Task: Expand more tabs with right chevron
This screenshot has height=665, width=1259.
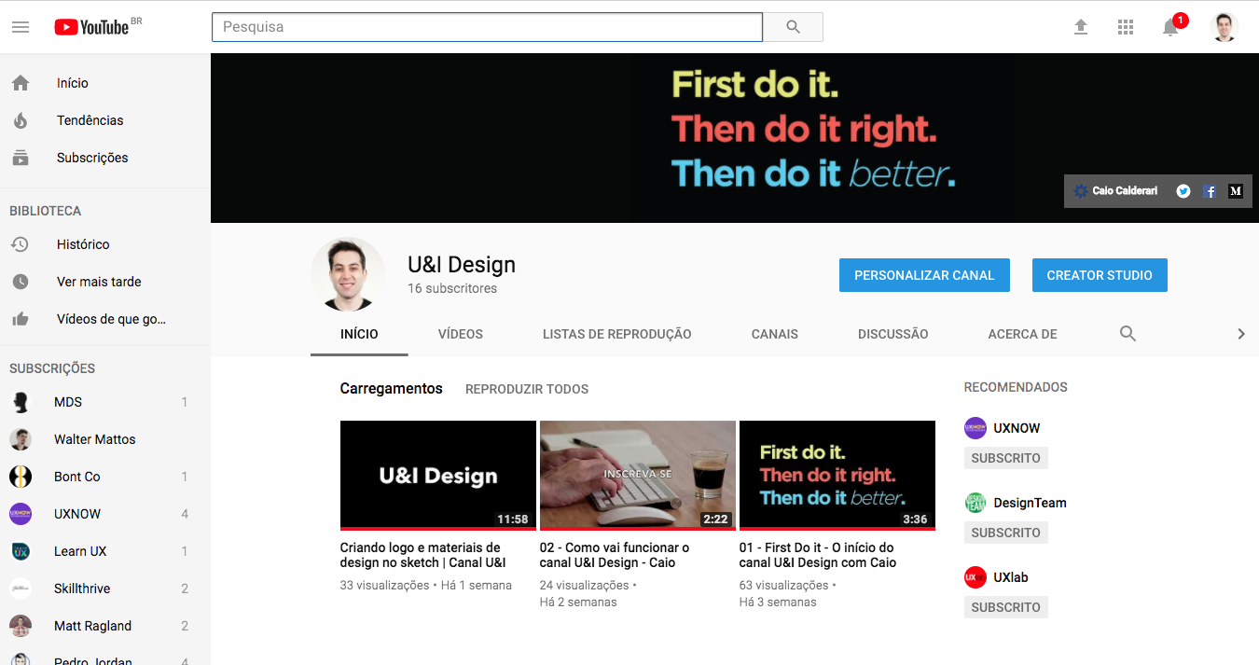Action: [x=1240, y=334]
